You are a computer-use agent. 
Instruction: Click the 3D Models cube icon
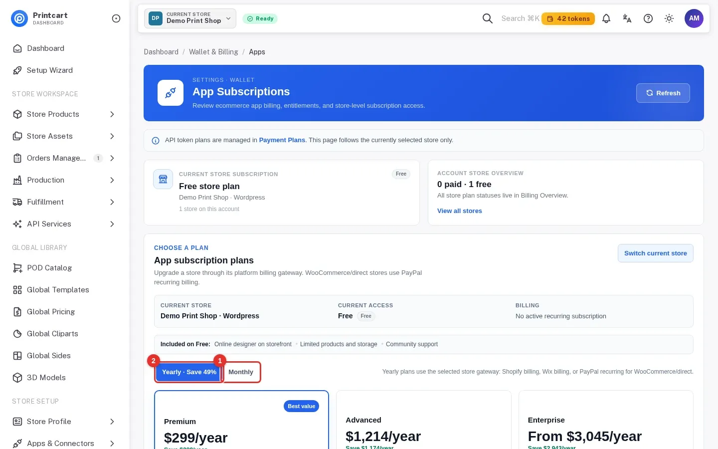pyautogui.click(x=17, y=378)
